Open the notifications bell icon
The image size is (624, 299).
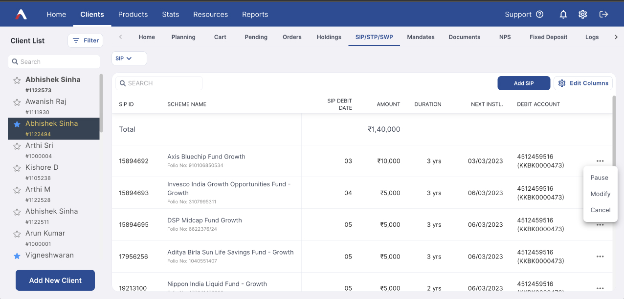(x=563, y=15)
